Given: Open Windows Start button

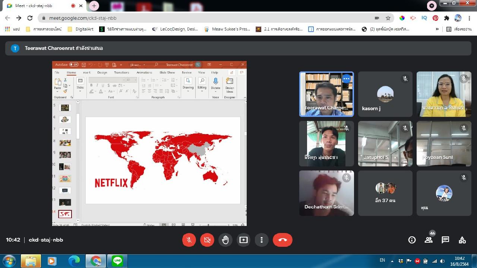Looking at the screenshot, I should [8, 261].
